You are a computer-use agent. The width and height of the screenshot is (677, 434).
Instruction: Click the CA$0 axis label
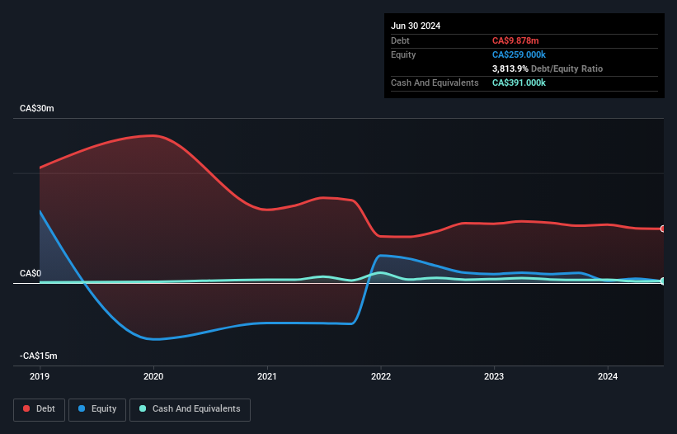[31, 273]
